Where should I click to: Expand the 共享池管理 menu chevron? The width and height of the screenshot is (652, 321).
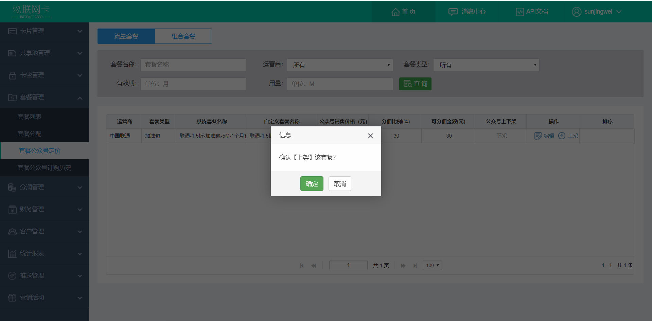click(80, 54)
